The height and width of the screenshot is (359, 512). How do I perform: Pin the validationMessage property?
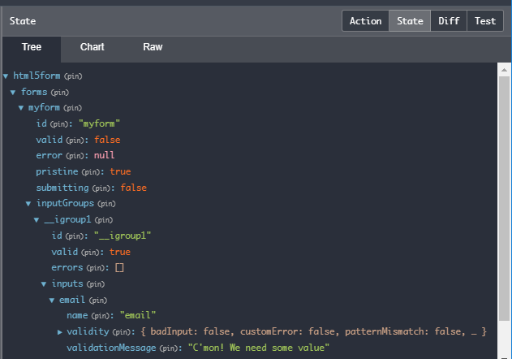[x=169, y=348]
